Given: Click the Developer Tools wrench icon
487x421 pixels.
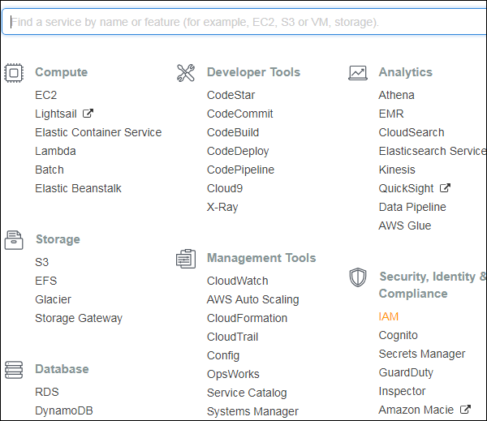Looking at the screenshot, I should (186, 73).
